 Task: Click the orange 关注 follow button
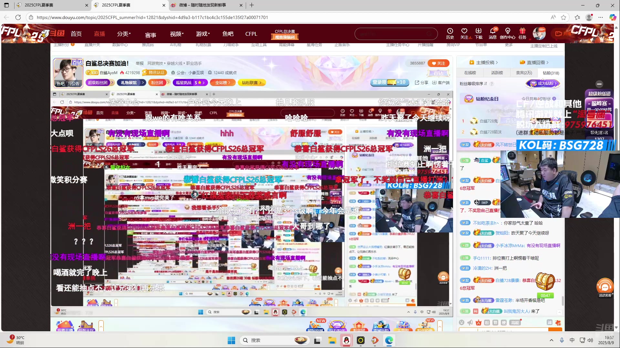coord(438,63)
